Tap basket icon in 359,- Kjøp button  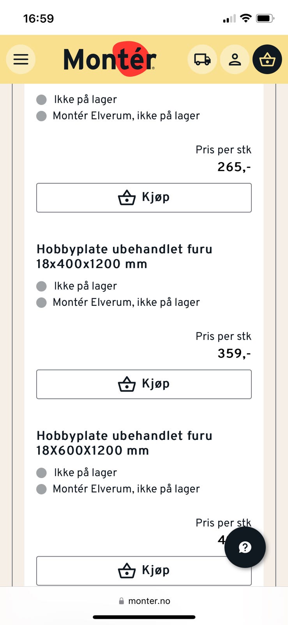click(x=127, y=384)
